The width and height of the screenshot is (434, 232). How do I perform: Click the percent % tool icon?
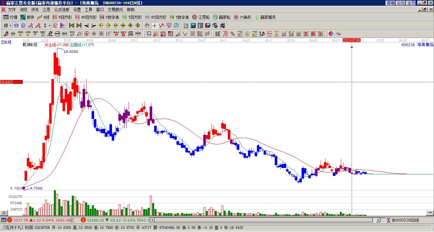tap(233, 34)
